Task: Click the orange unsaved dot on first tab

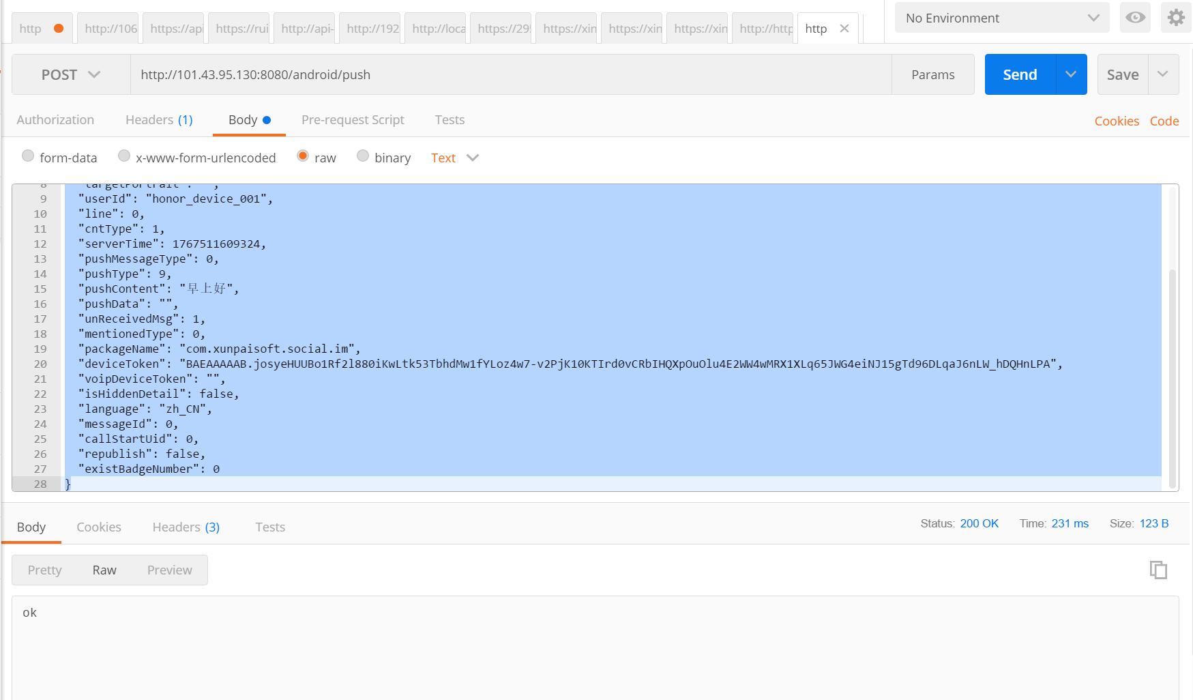Action: pyautogui.click(x=59, y=29)
